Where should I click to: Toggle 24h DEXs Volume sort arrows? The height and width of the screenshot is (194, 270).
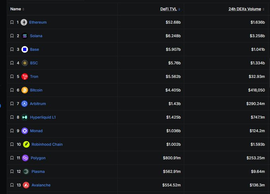[x=264, y=9]
